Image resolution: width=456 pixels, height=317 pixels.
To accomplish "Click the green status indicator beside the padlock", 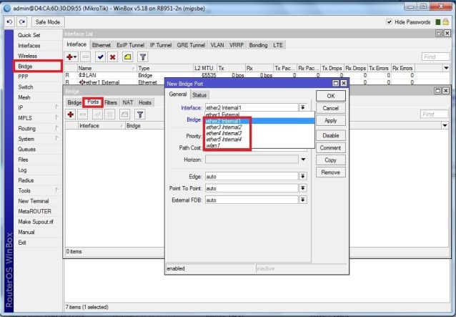I will 438,22.
